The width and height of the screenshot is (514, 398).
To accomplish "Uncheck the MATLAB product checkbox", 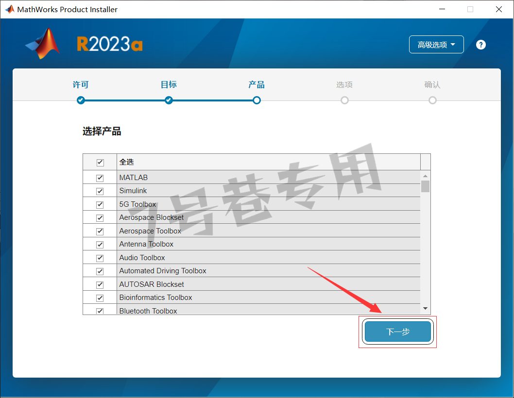I will 100,178.
